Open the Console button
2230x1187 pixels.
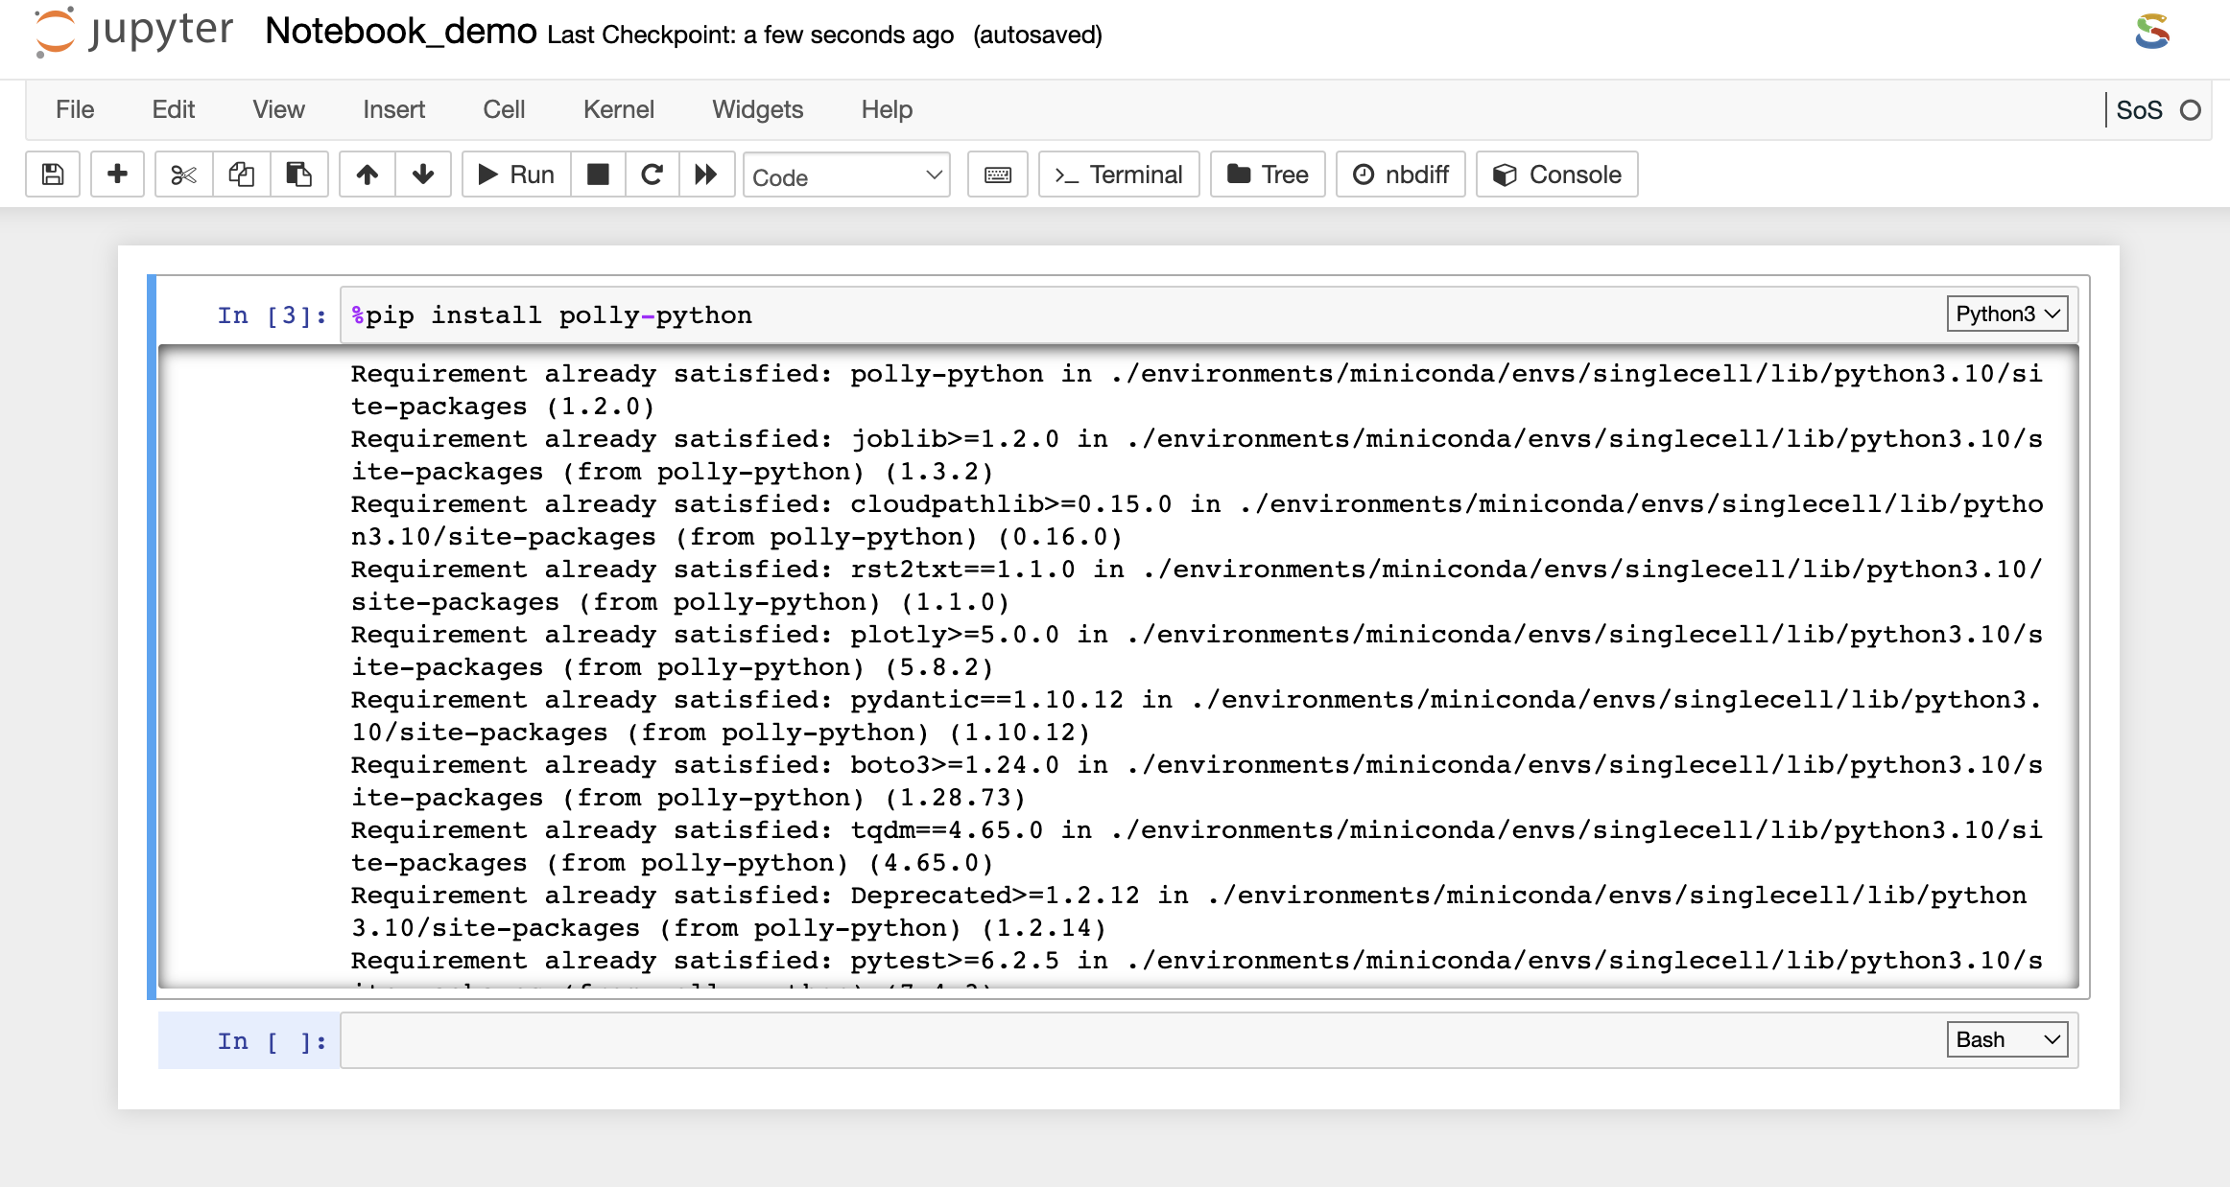1557,175
